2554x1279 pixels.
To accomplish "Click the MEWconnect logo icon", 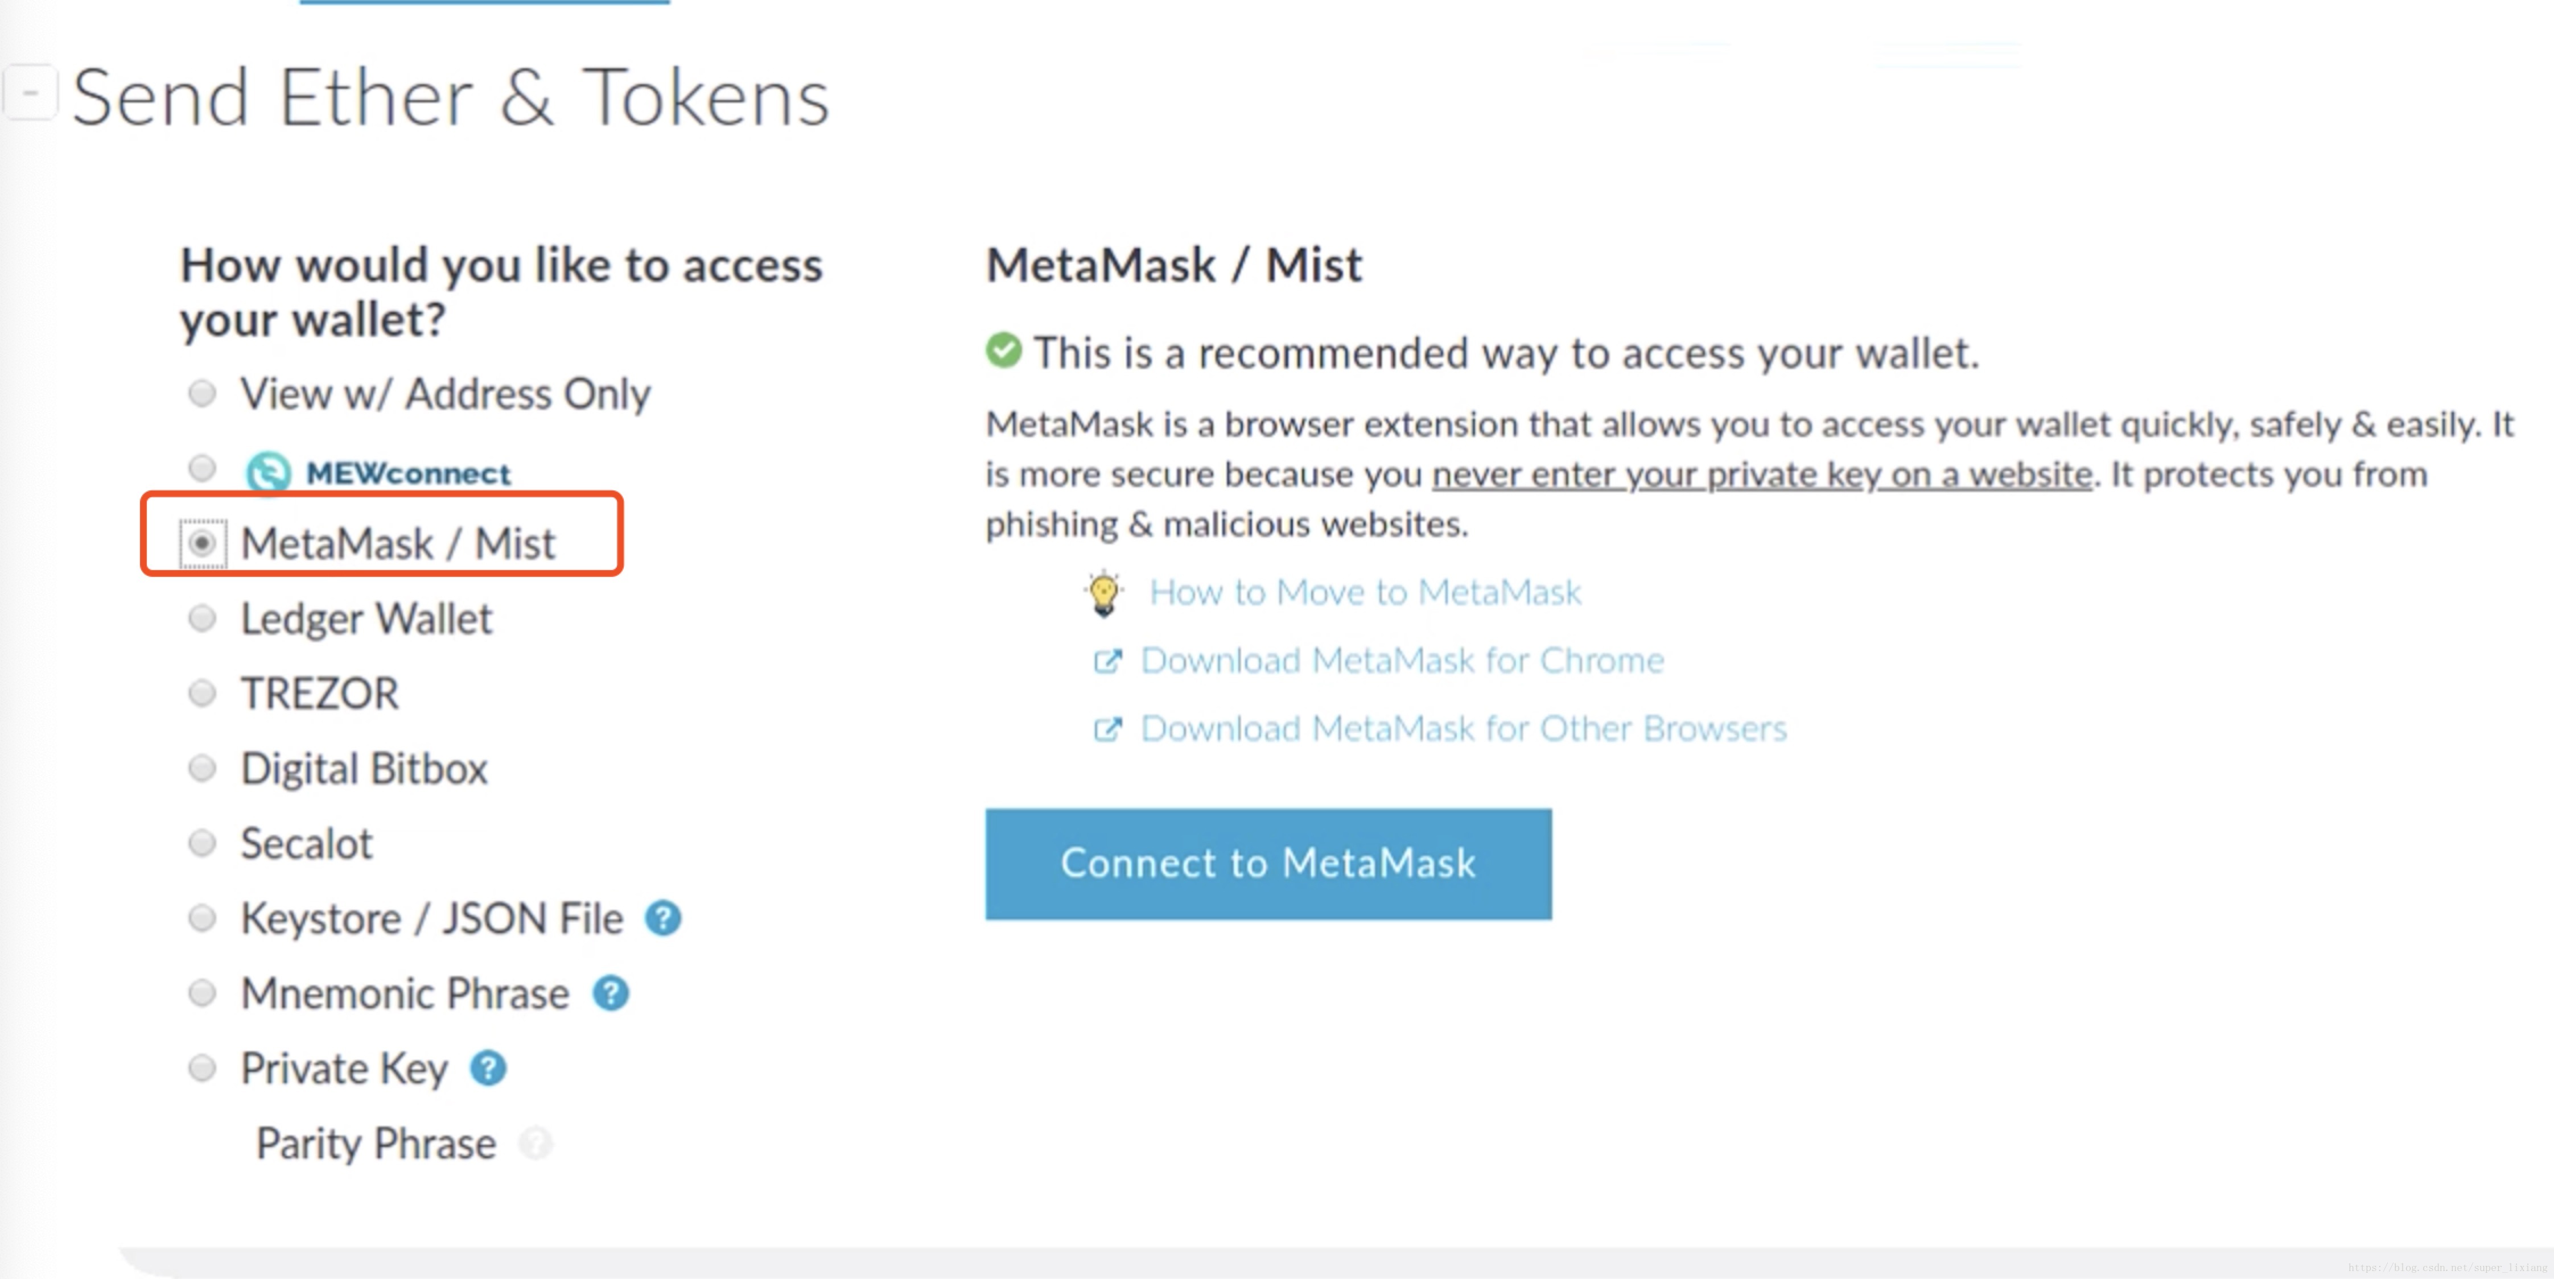I will 267,472.
